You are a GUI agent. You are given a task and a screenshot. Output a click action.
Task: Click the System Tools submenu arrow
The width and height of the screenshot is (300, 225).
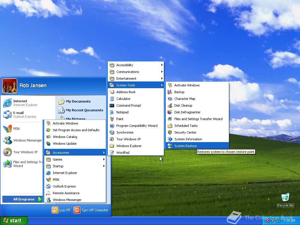(x=162, y=85)
